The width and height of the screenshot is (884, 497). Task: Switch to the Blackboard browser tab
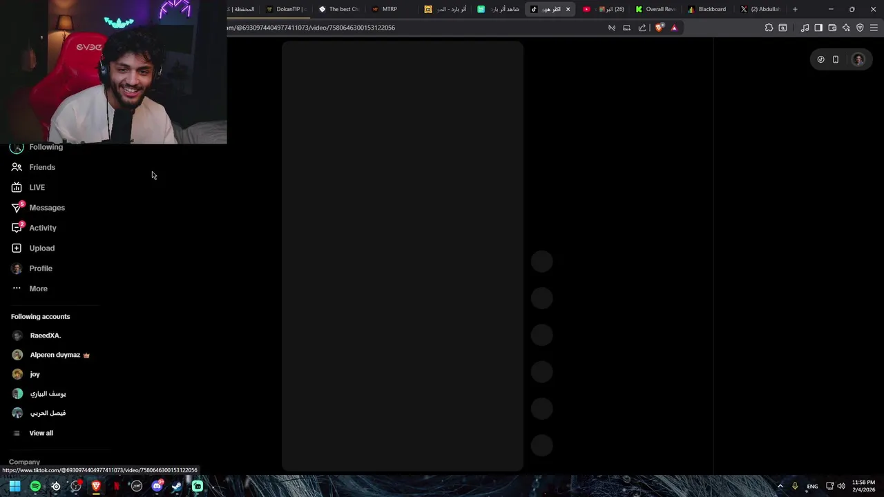(707, 9)
